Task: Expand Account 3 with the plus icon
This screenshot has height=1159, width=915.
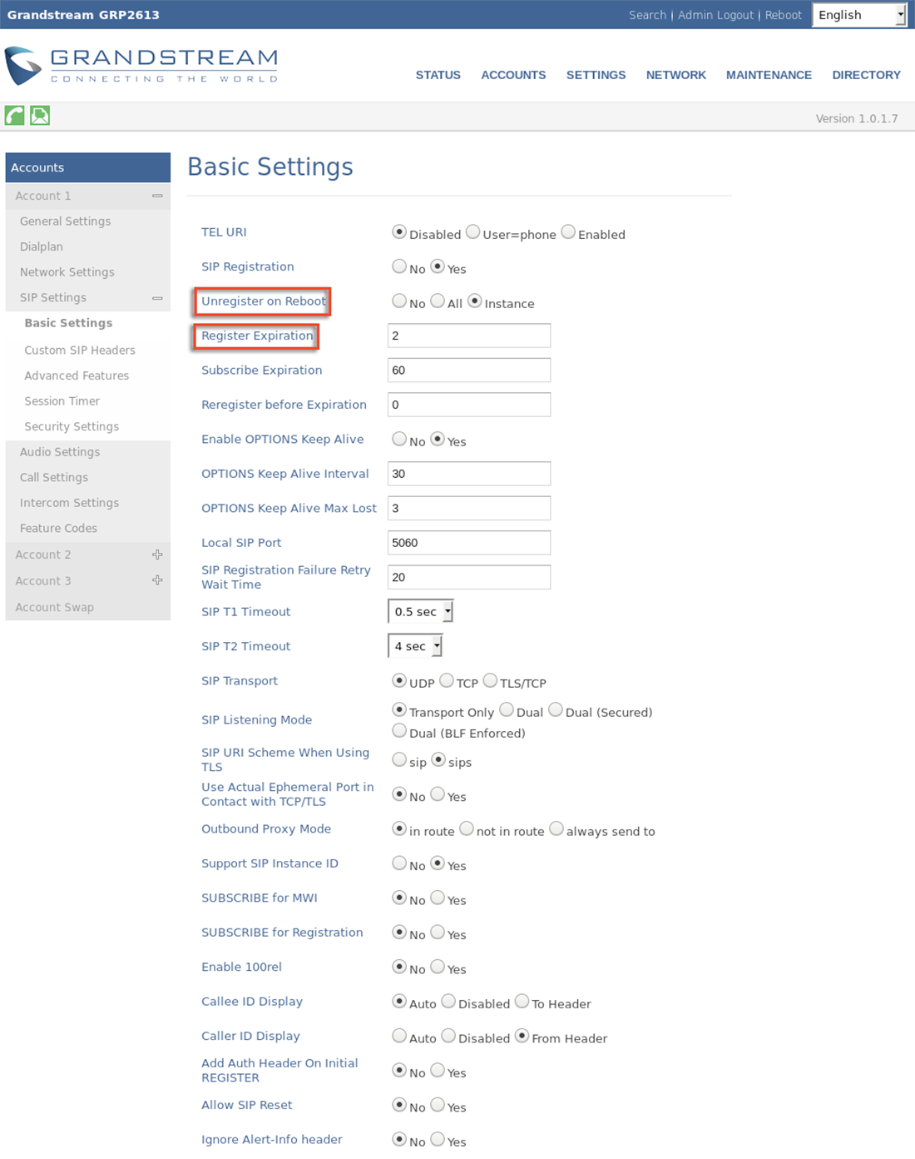Action: coord(157,580)
